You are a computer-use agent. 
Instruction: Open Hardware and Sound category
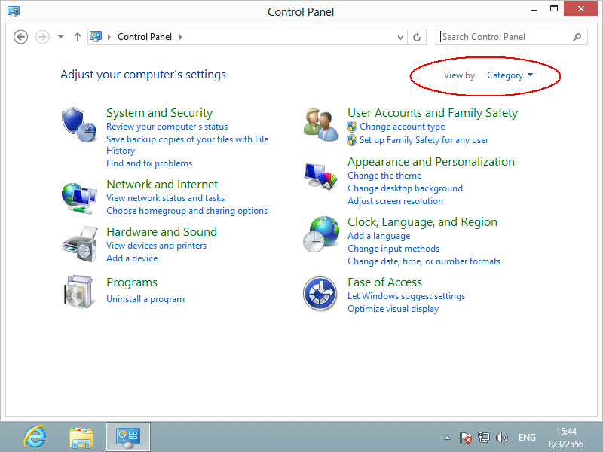pyautogui.click(x=161, y=232)
